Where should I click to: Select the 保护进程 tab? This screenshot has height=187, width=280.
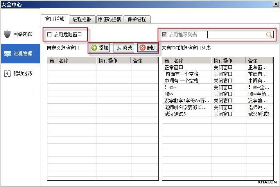[136, 19]
